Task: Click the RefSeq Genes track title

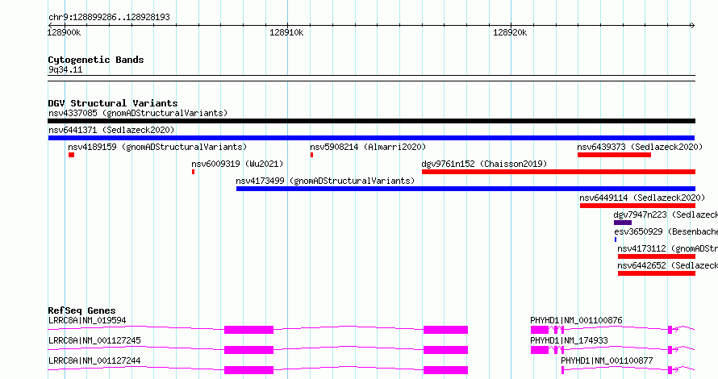Action: 81,310
